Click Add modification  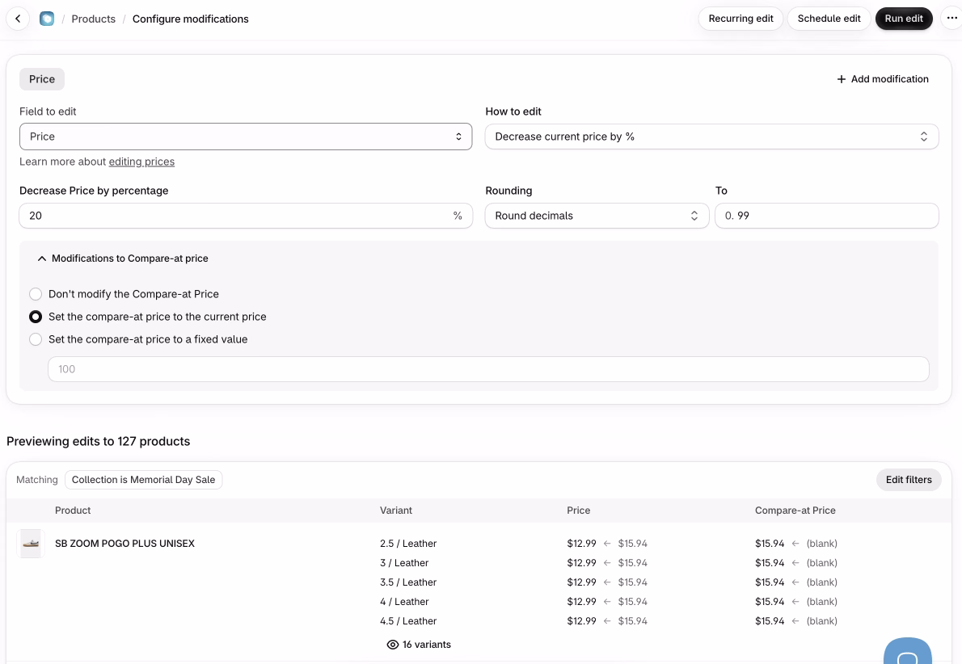click(x=883, y=79)
